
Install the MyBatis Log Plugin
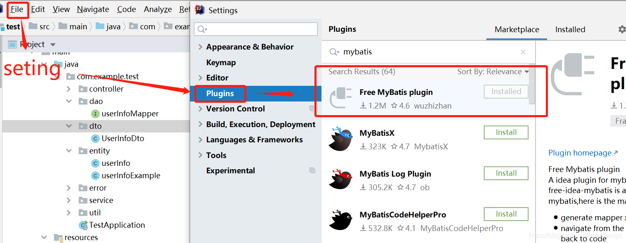pyautogui.click(x=506, y=173)
